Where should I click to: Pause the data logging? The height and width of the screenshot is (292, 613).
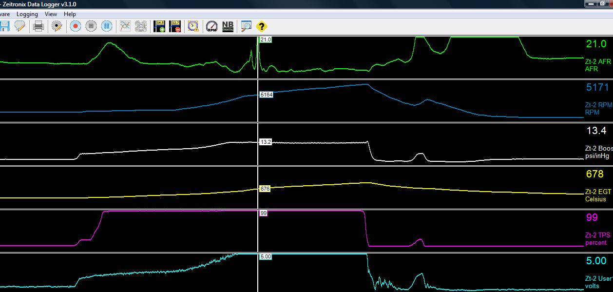(x=106, y=26)
